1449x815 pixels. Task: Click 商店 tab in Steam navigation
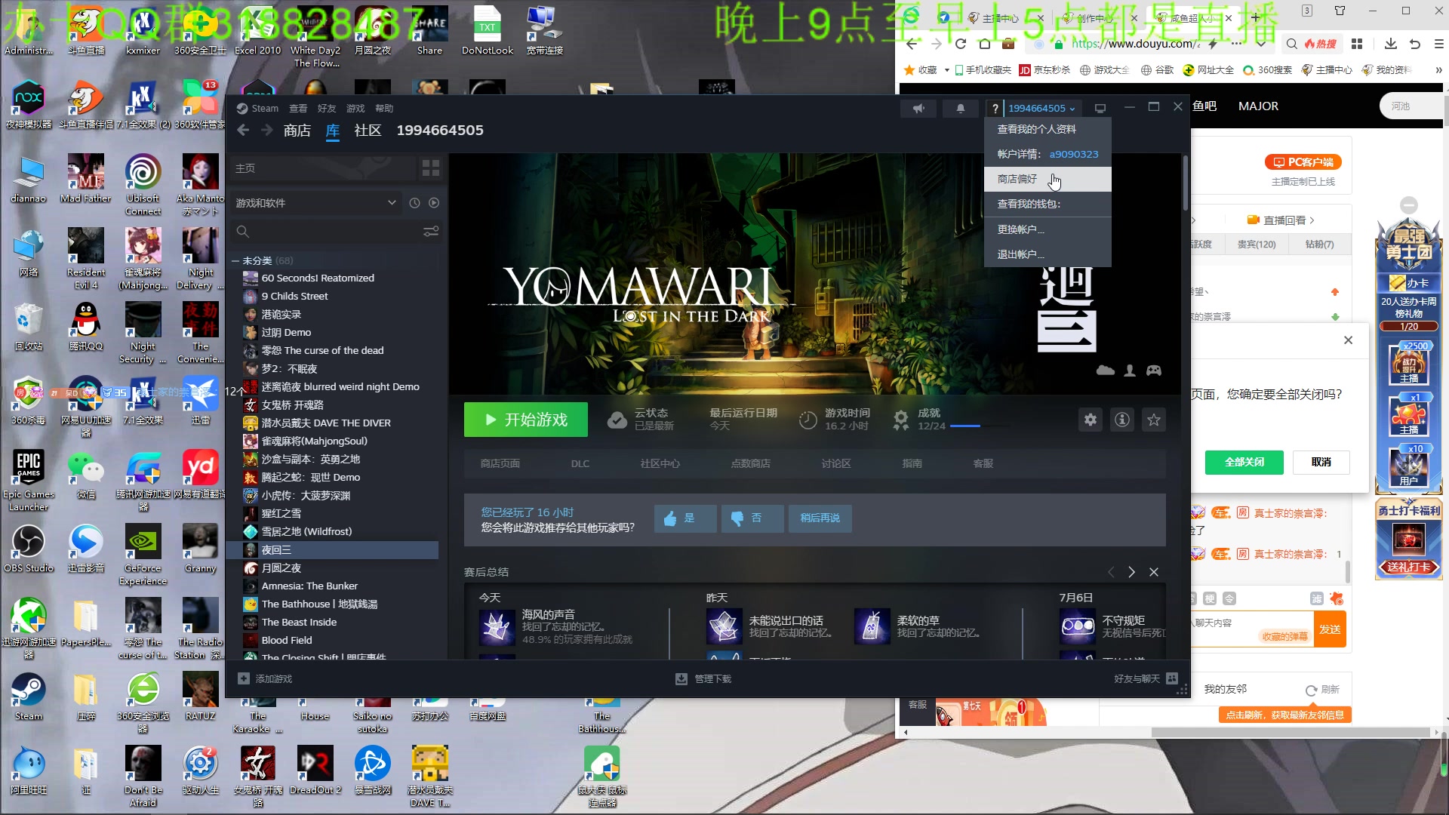(x=297, y=131)
